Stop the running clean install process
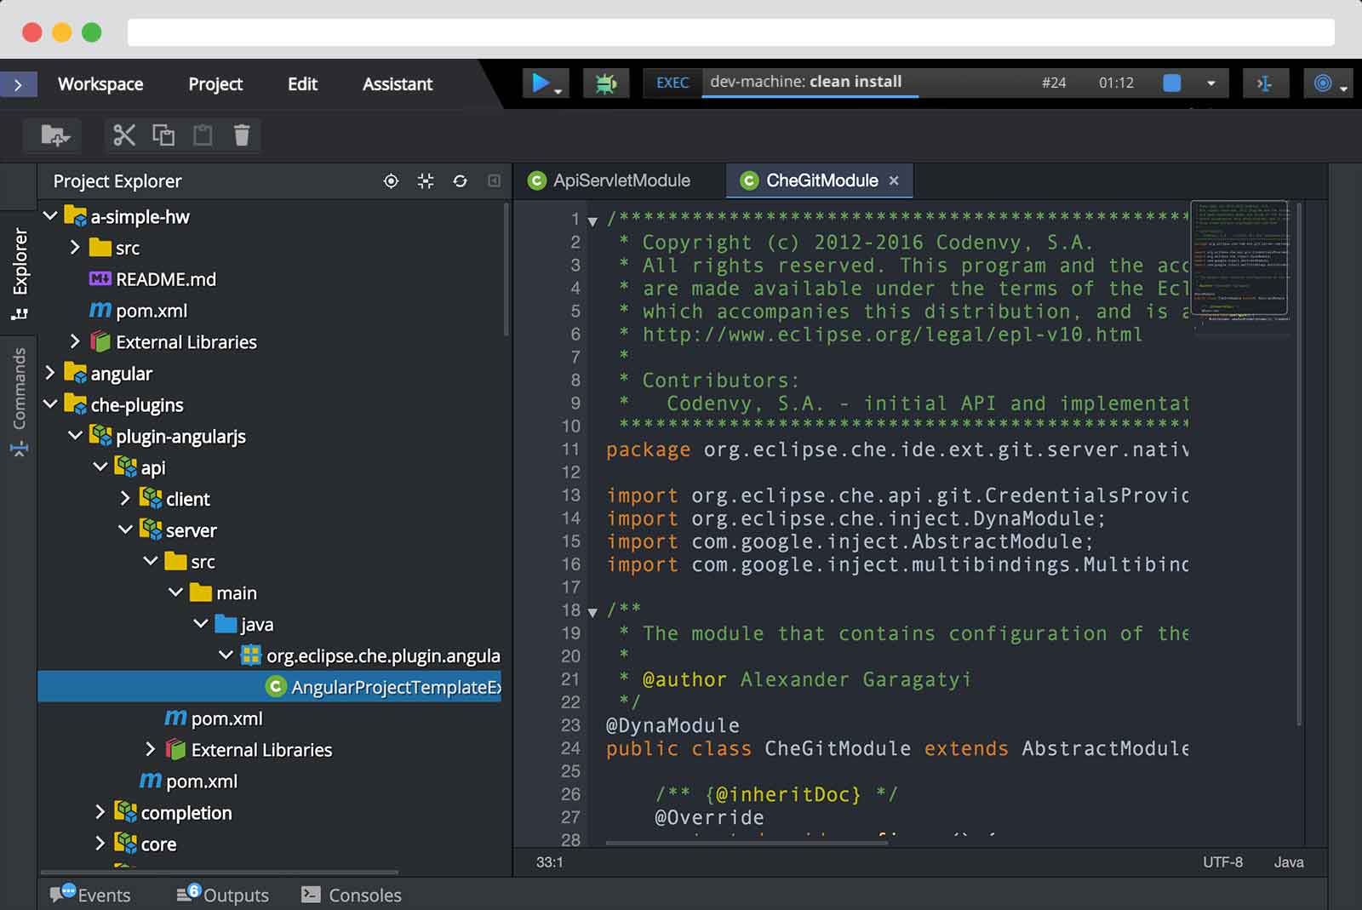 [1173, 83]
